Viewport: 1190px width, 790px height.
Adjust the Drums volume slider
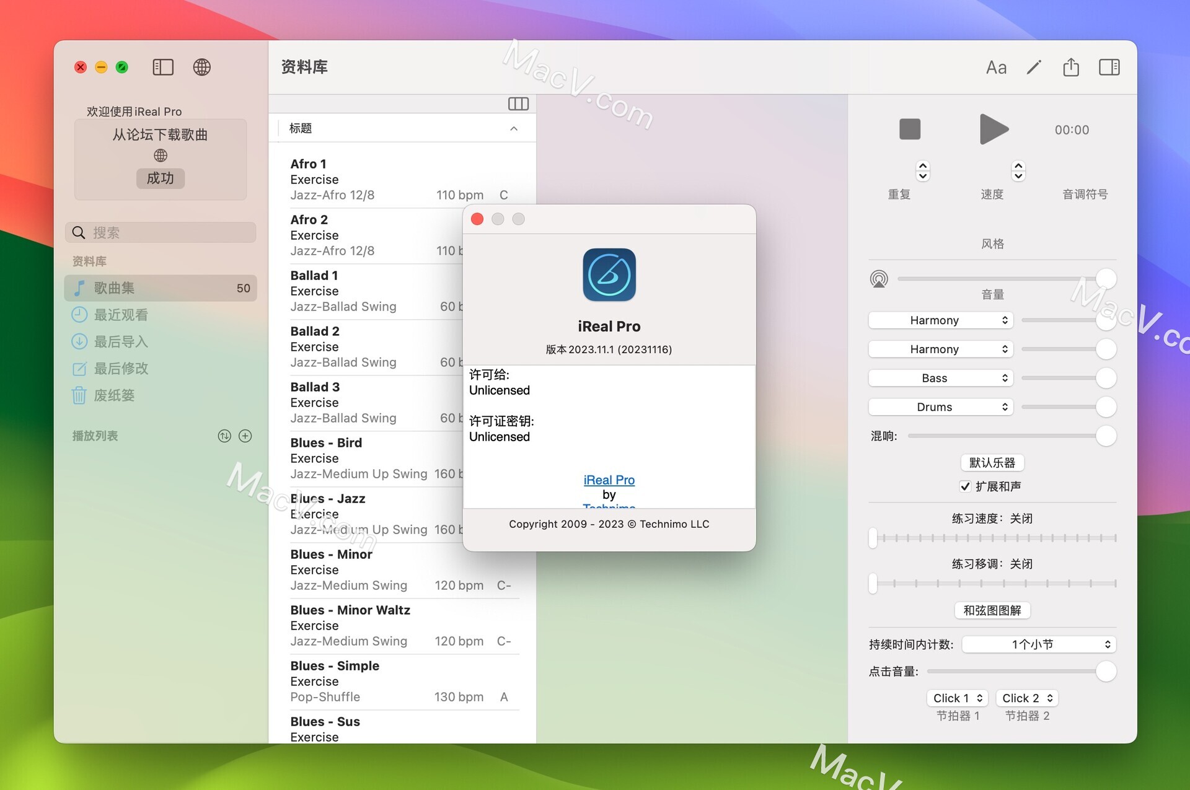click(1069, 407)
